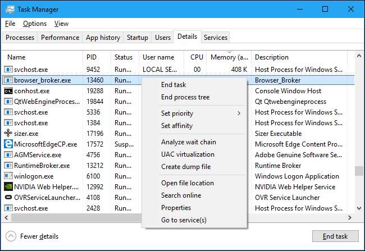Viewport: 365px width, 251px height.
Task: Open the View menu
Action: point(61,24)
